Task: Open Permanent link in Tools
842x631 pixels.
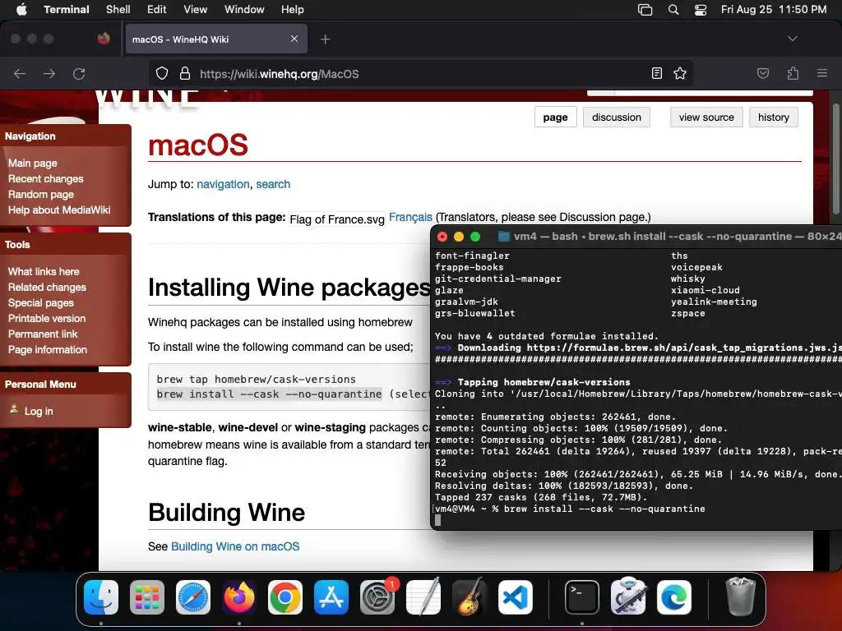Action: [43, 334]
